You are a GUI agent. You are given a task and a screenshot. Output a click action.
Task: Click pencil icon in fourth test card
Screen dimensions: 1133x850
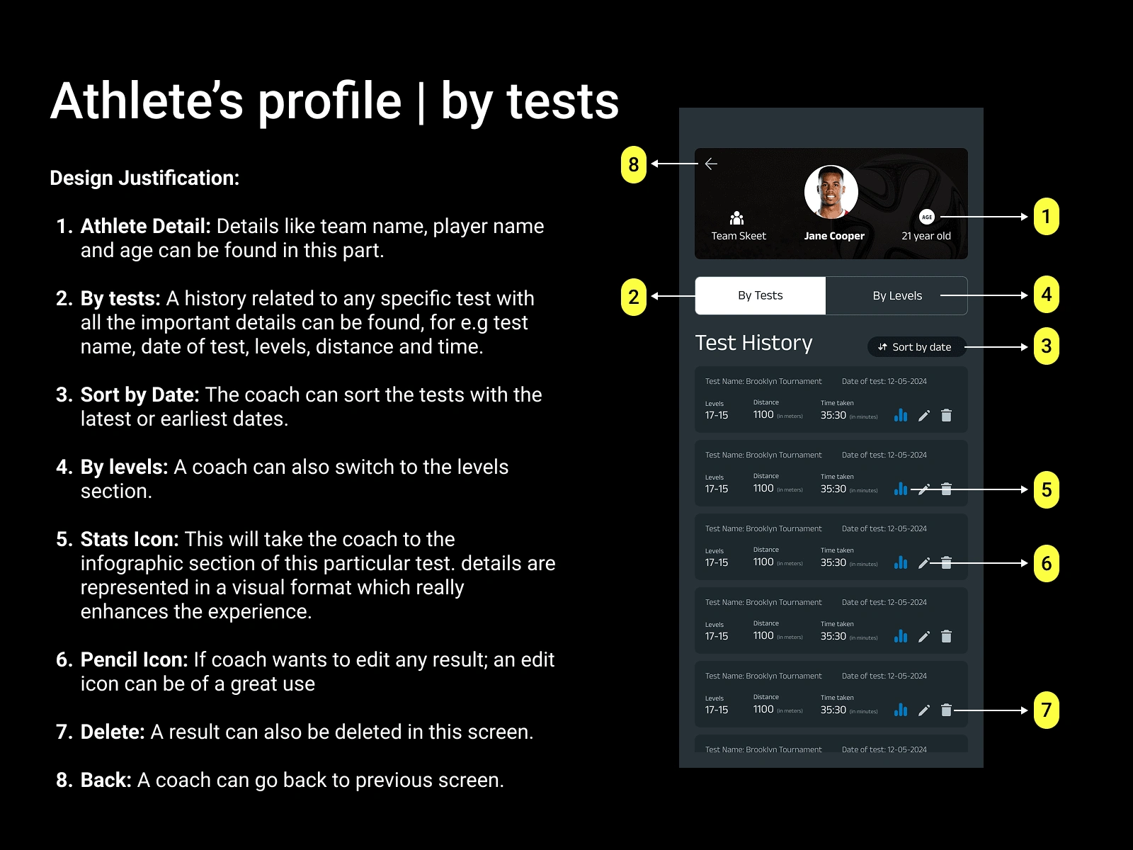pos(924,637)
